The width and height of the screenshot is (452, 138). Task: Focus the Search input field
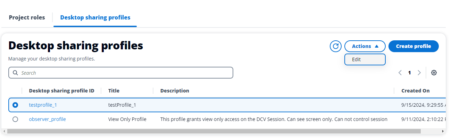click(x=121, y=73)
